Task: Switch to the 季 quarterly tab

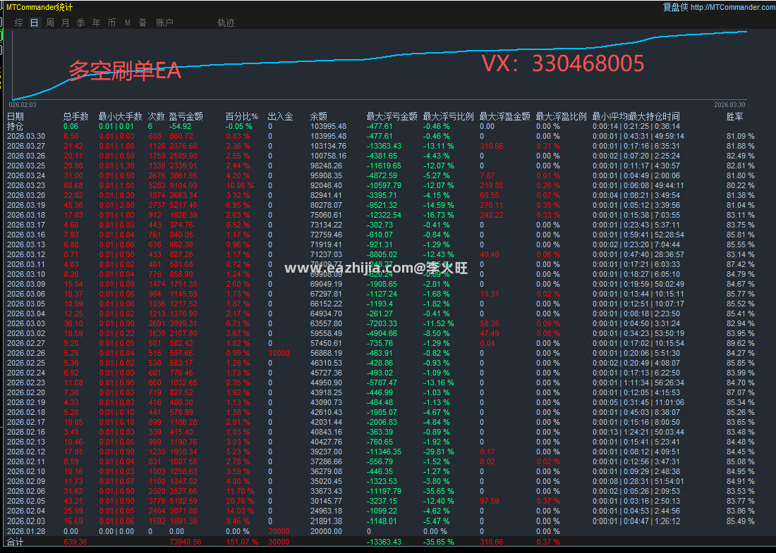Action: click(80, 23)
